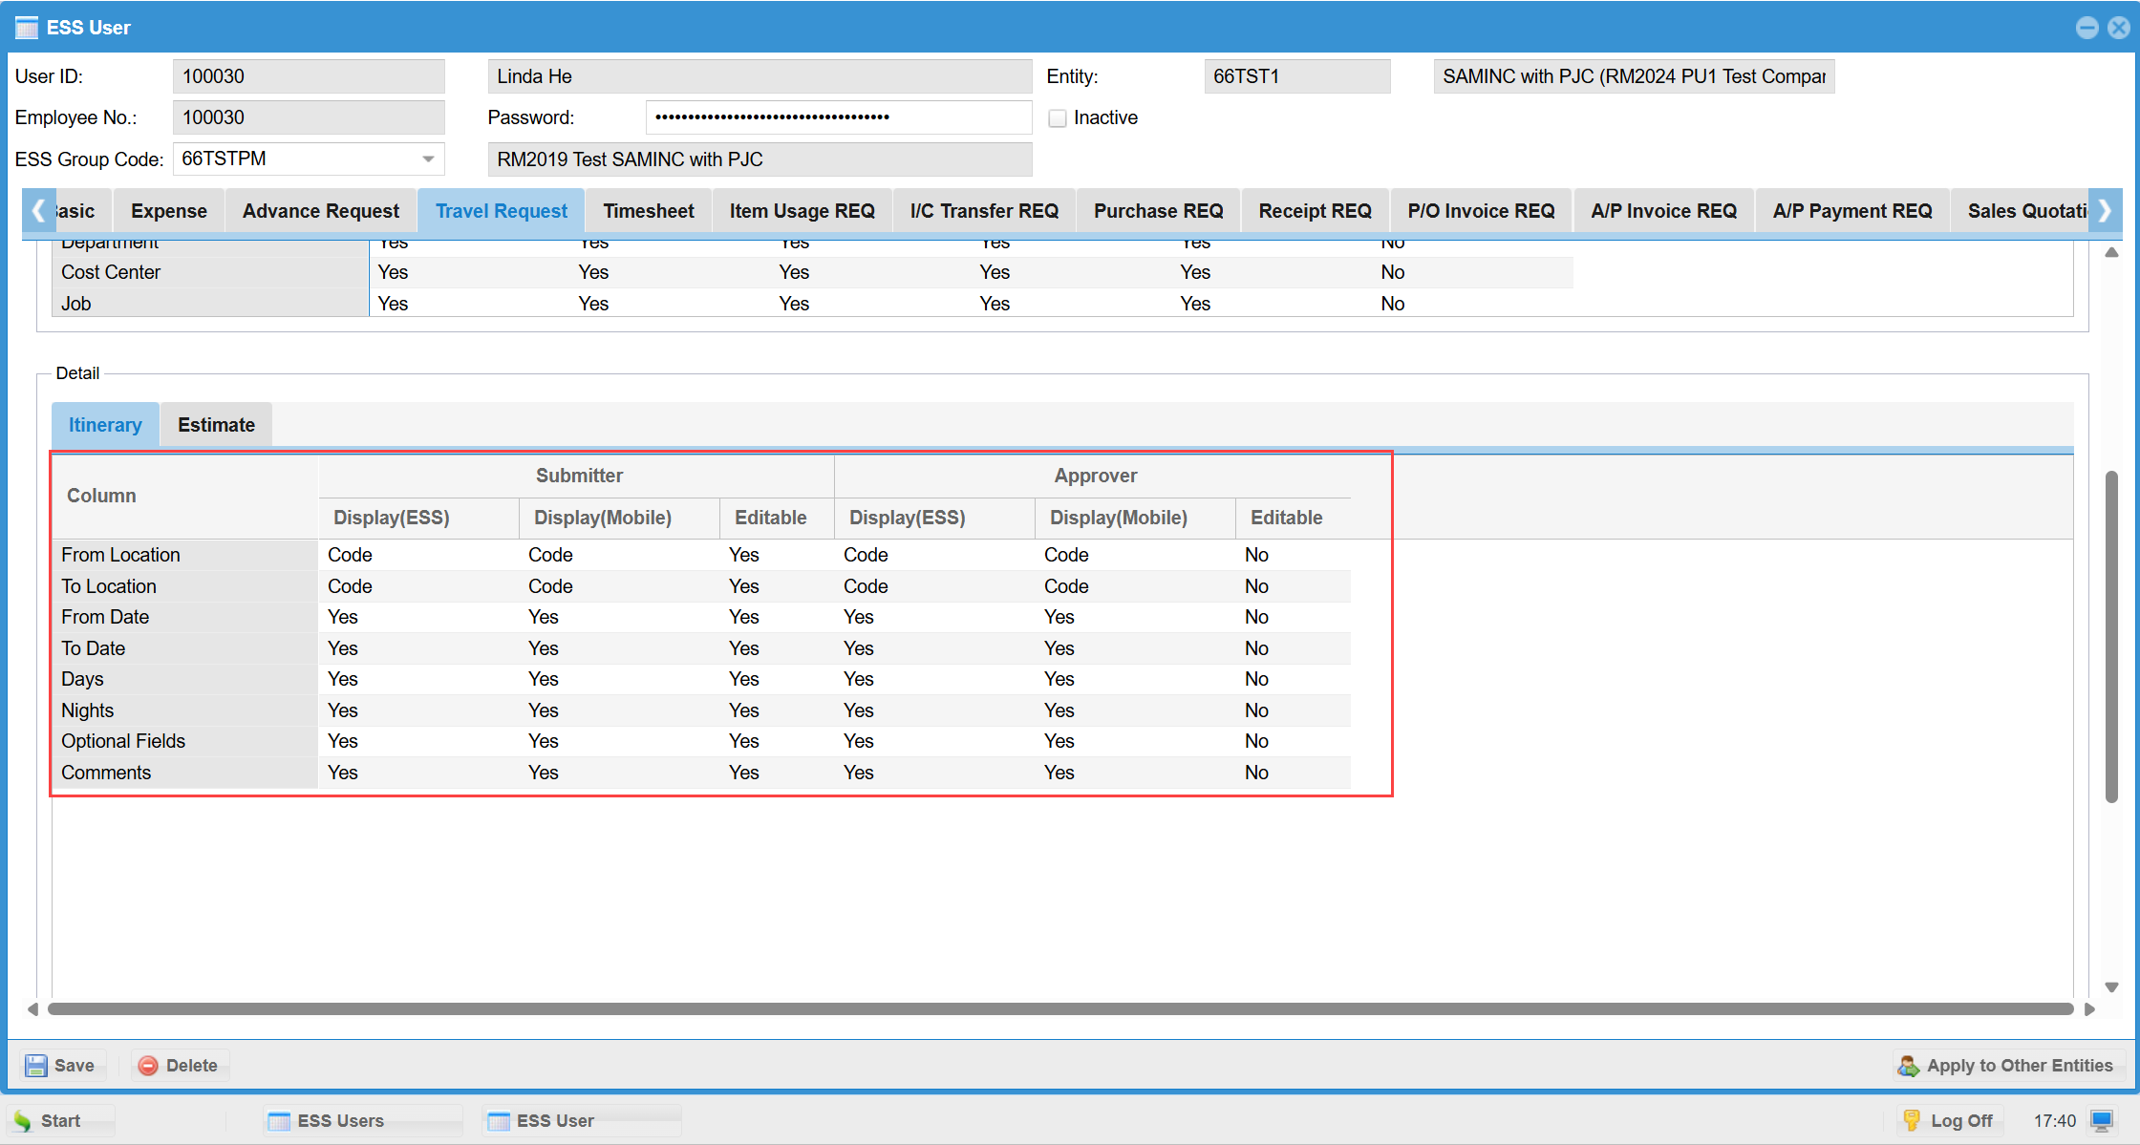Switch to the Estimate detail tab
This screenshot has height=1145, width=2140.
pyautogui.click(x=216, y=425)
